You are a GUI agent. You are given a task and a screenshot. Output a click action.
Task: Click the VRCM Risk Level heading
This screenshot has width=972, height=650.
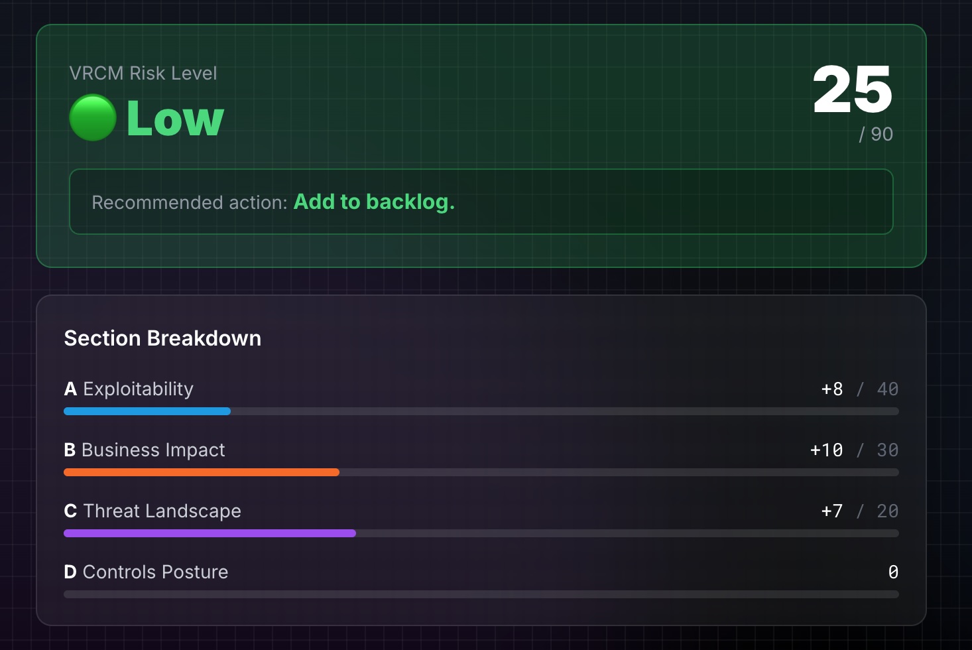(143, 73)
